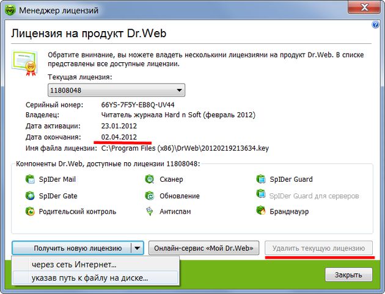Open the Текущая лицензия 11808048 combo box

(x=116, y=90)
